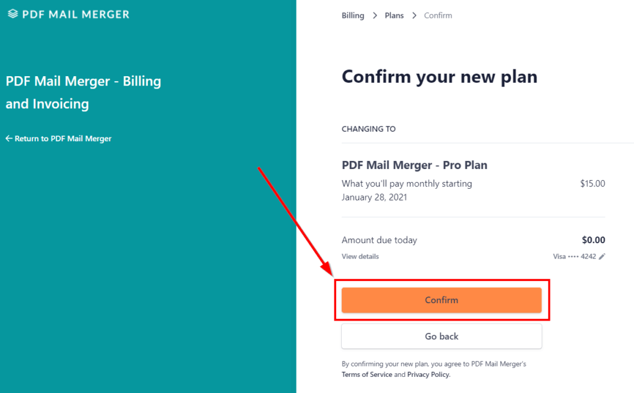
Task: Confirm the new Pro Plan
Action: (441, 300)
